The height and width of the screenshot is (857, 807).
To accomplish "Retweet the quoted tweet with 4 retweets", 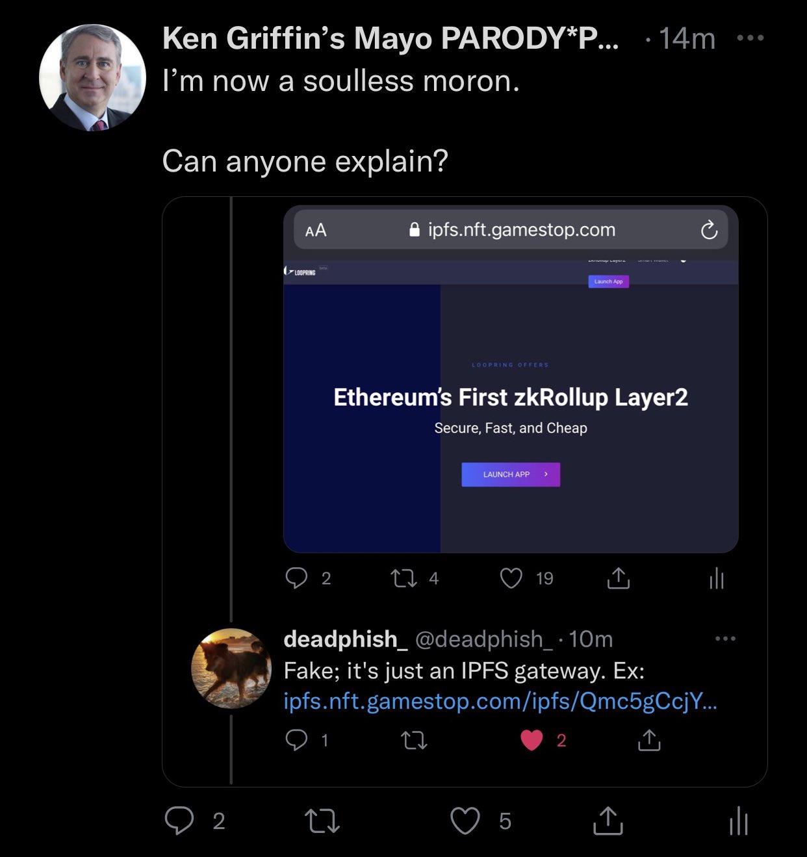I will [x=404, y=578].
